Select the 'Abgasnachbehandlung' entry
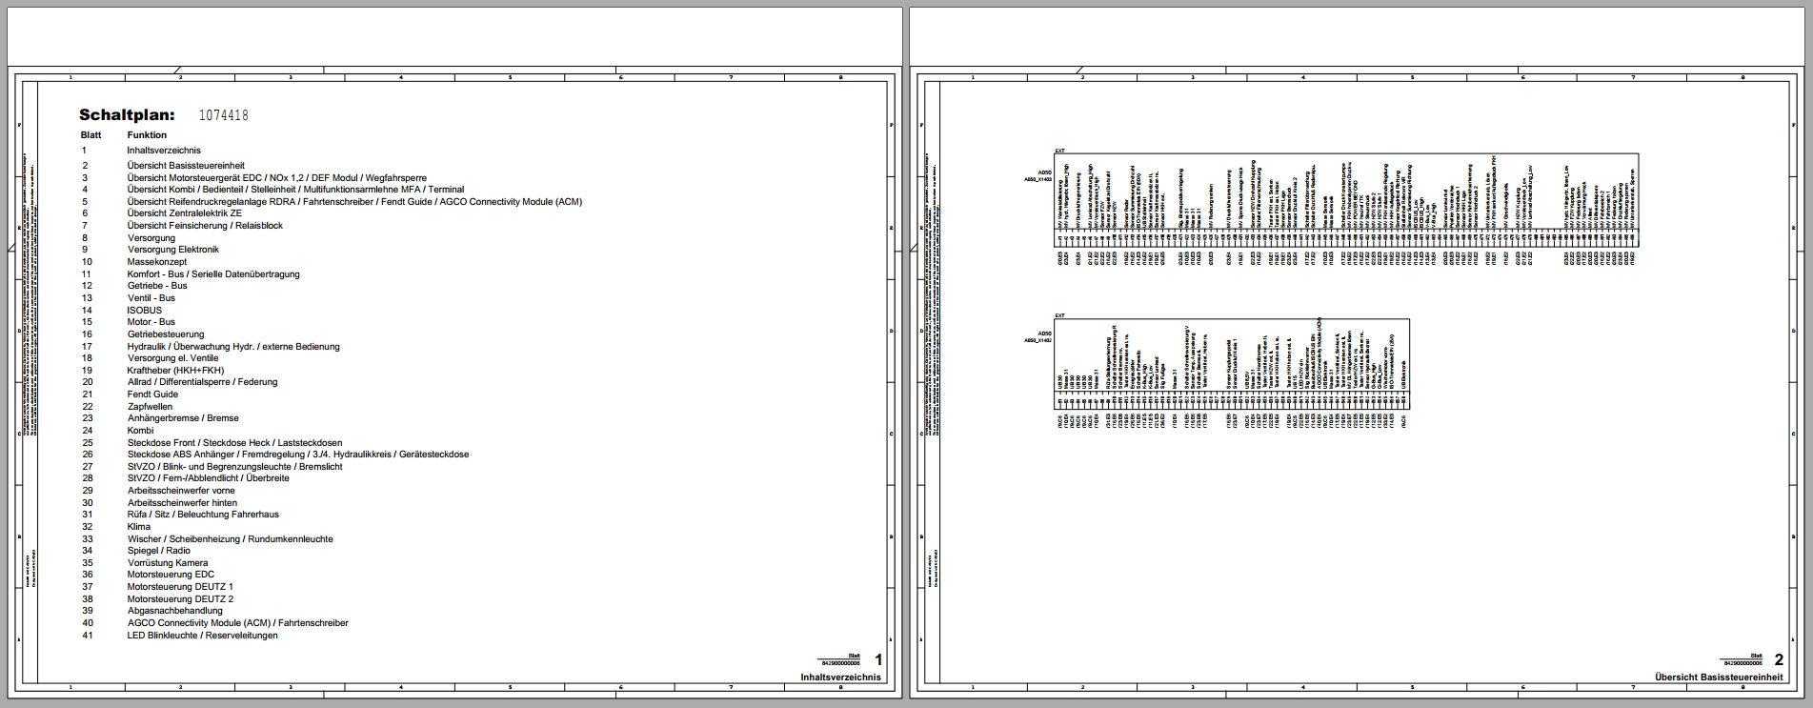Image resolution: width=1813 pixels, height=708 pixels. click(x=175, y=611)
